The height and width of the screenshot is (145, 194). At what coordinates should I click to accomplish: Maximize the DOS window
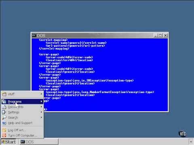[x=160, y=35]
